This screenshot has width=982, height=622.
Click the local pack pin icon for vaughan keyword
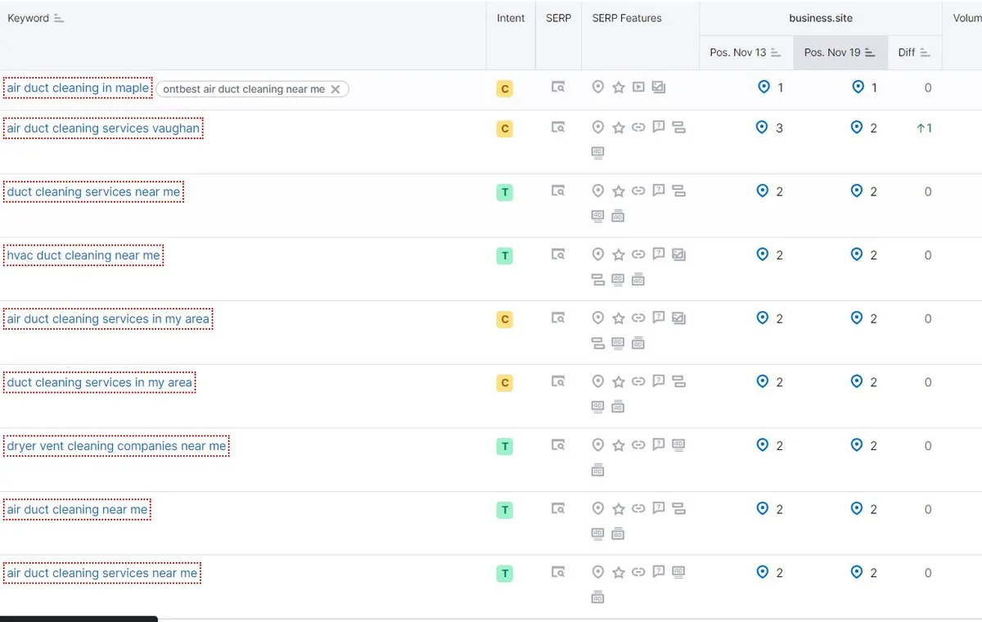598,128
